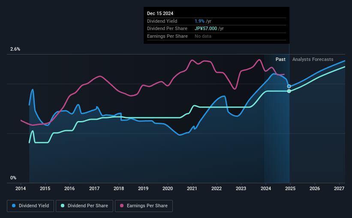This screenshot has height=218, width=352.
Task: Click the Past label on the chart
Action: (x=280, y=59)
